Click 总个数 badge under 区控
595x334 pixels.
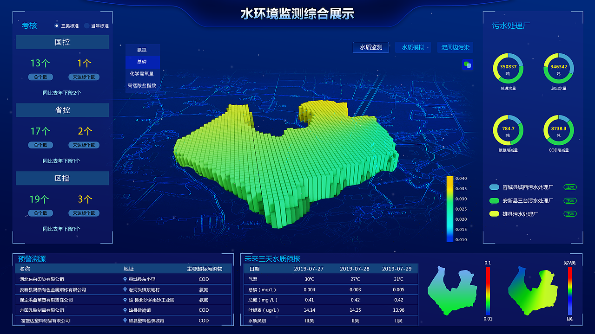pos(40,213)
